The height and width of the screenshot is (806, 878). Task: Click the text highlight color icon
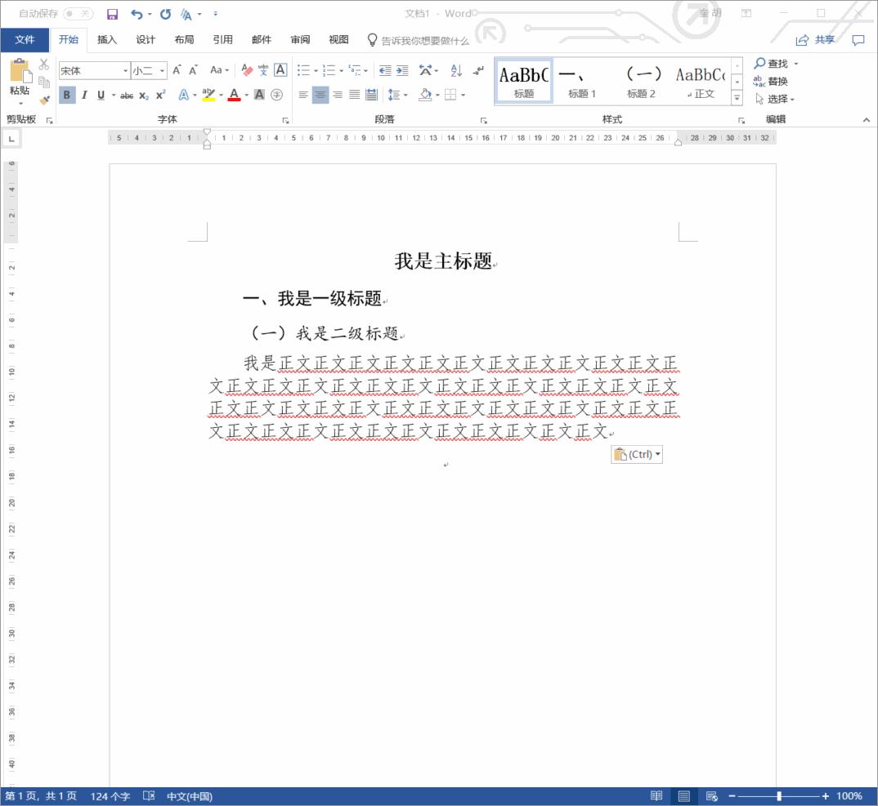(x=208, y=95)
